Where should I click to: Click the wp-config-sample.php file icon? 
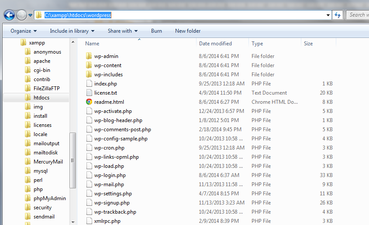click(x=89, y=139)
